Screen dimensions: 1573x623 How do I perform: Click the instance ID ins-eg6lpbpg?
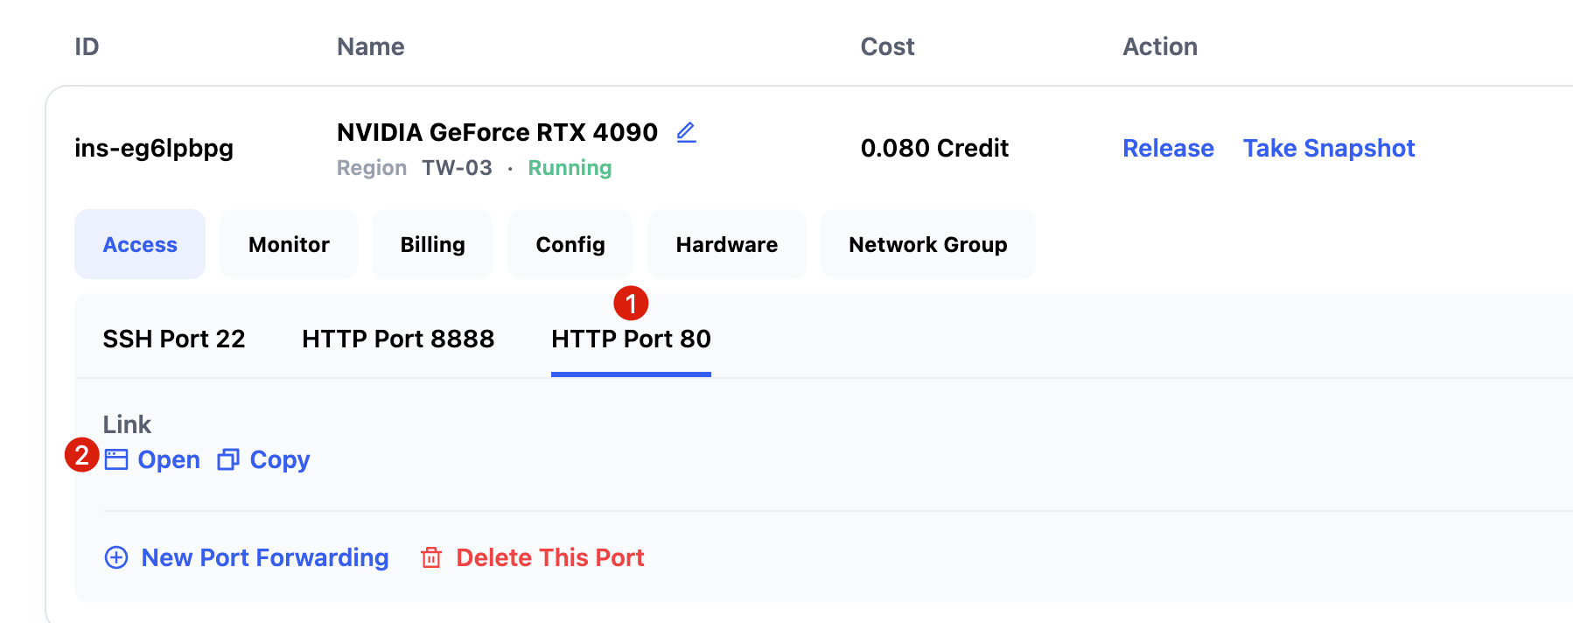(x=154, y=148)
